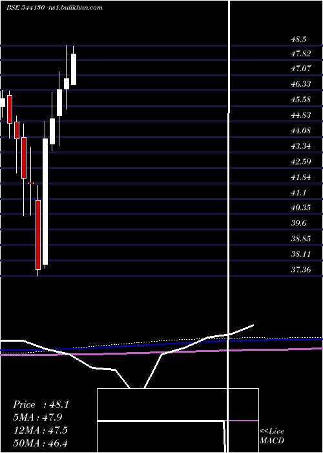Select the 38.11 price axis label
The height and width of the screenshot is (453, 323).
coord(301,254)
